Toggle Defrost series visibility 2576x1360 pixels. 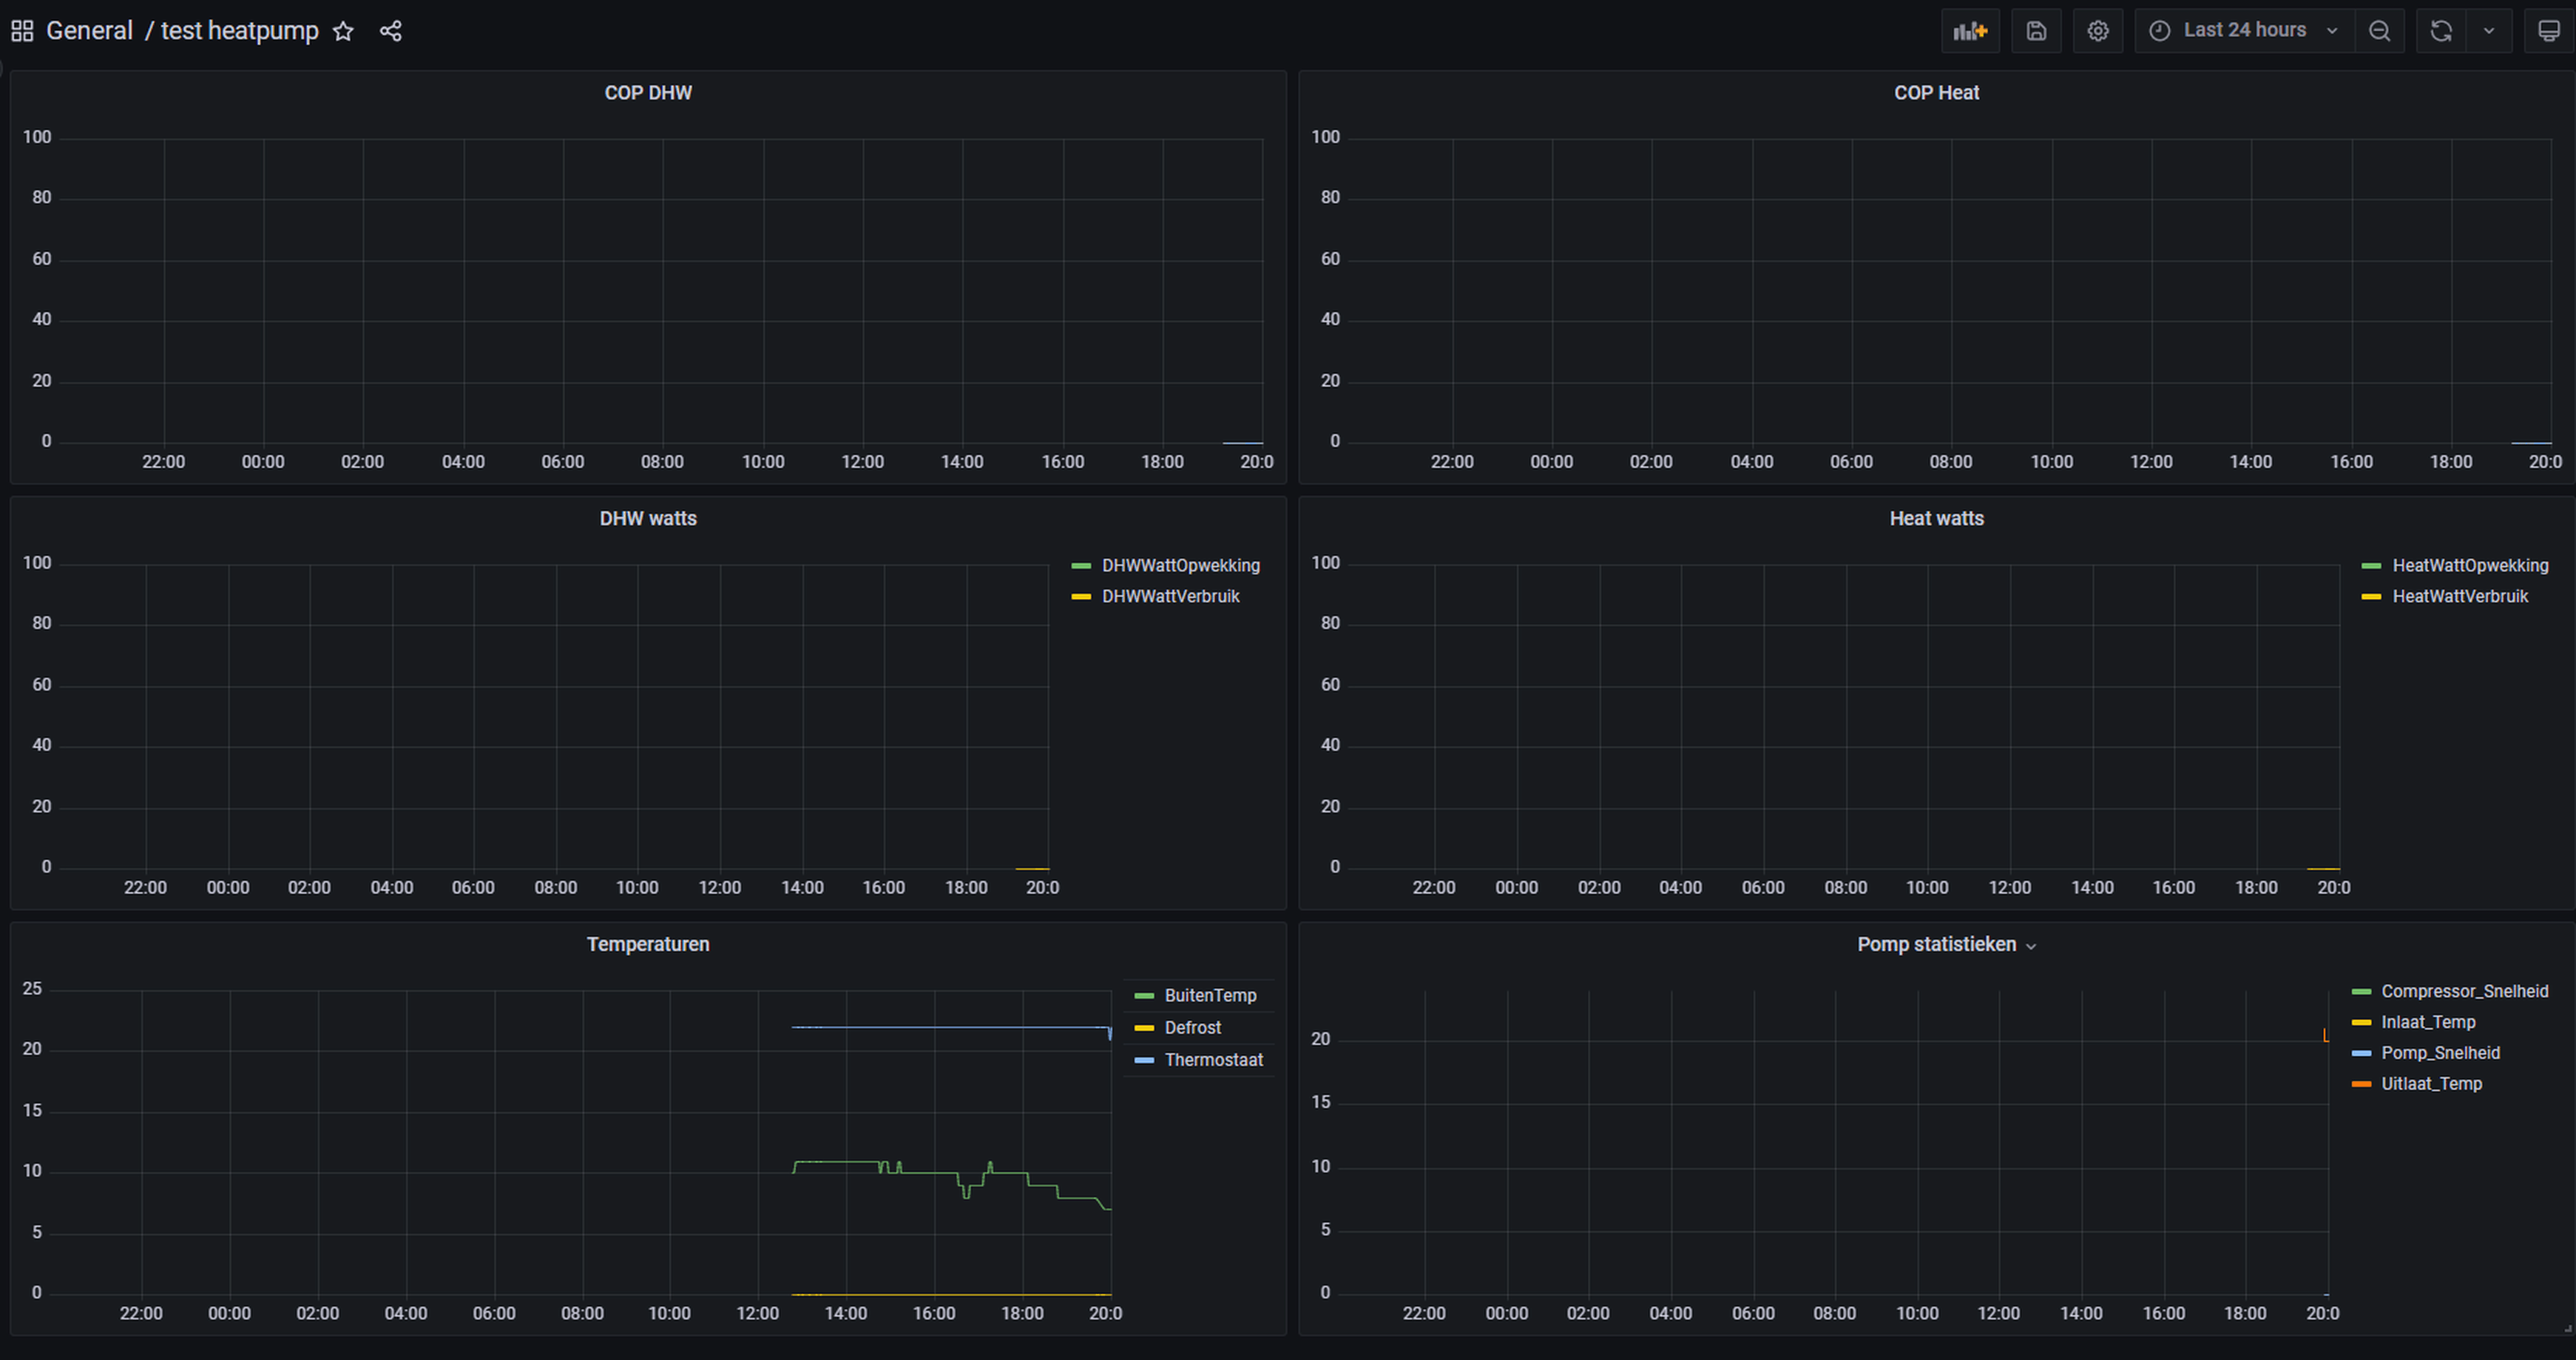click(x=1192, y=1028)
